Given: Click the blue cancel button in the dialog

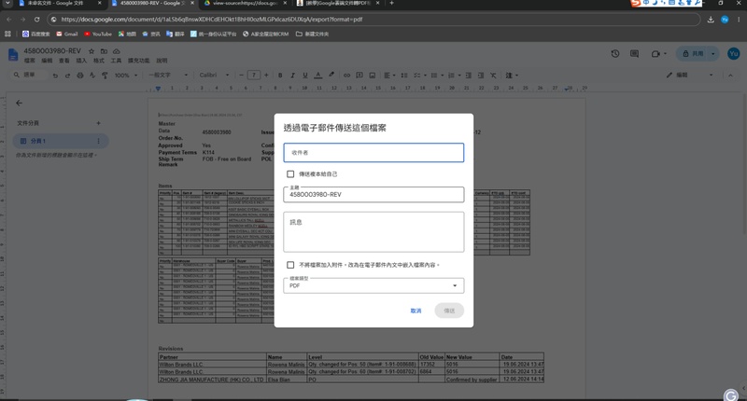Looking at the screenshot, I should tap(416, 311).
